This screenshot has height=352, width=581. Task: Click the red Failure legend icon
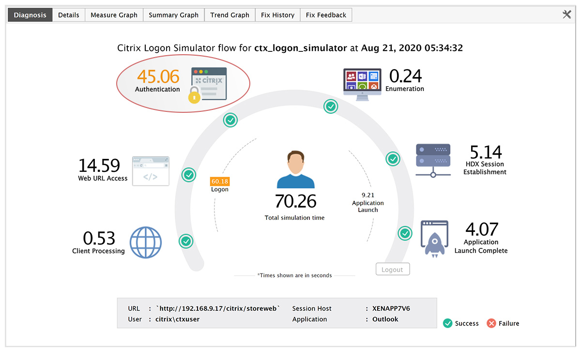[491, 323]
